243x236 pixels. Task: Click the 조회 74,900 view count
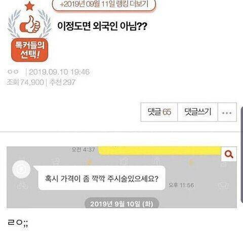[x=25, y=83]
